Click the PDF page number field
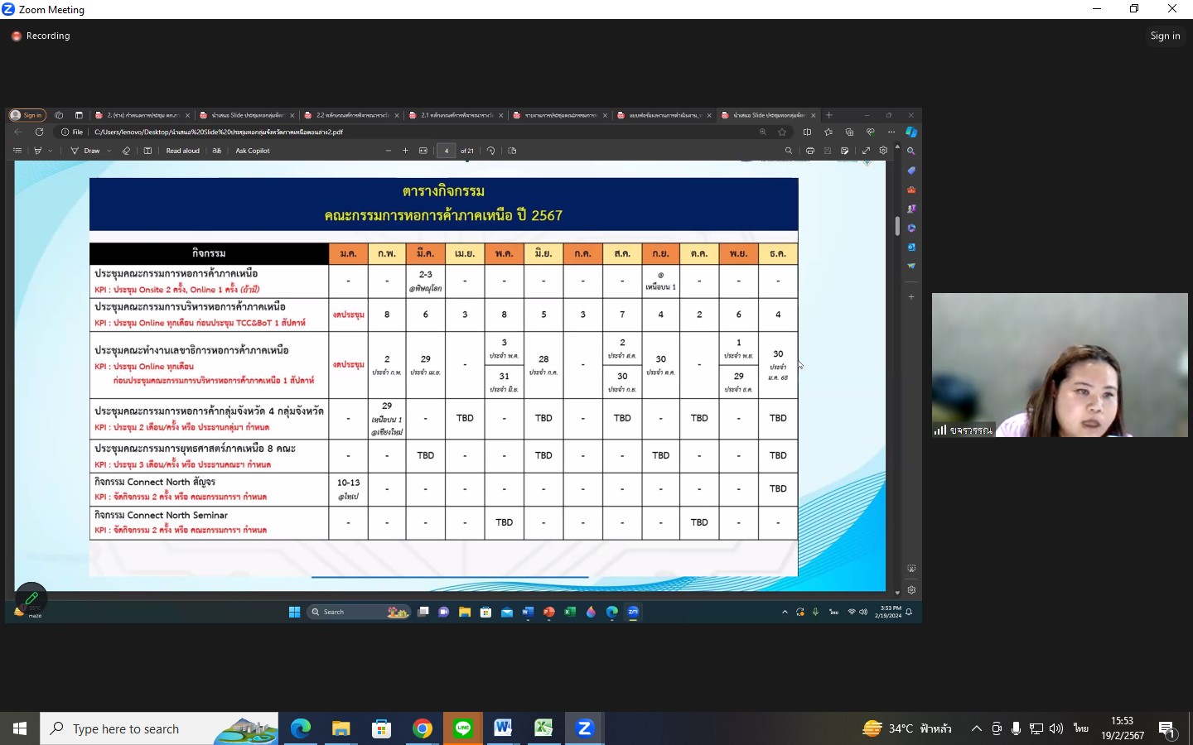The height and width of the screenshot is (745, 1193). point(447,151)
